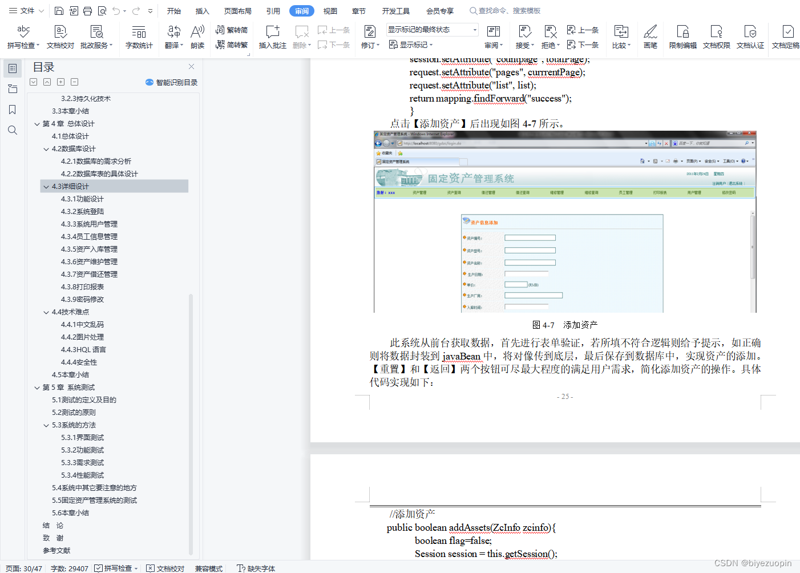Open the search panel in left sidebar

pos(13,130)
